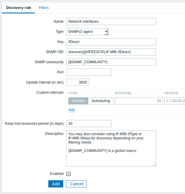The width and height of the screenshot is (185, 194).
Task: Click the Name input field
Action: (111, 21)
